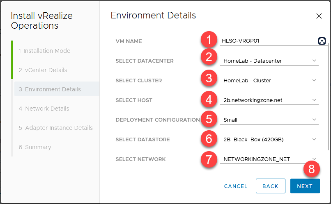The width and height of the screenshot is (331, 204).
Task: Select the Network Details step
Action: coord(44,109)
